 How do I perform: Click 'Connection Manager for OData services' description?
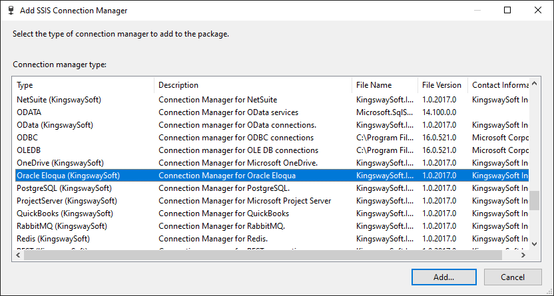coord(228,112)
